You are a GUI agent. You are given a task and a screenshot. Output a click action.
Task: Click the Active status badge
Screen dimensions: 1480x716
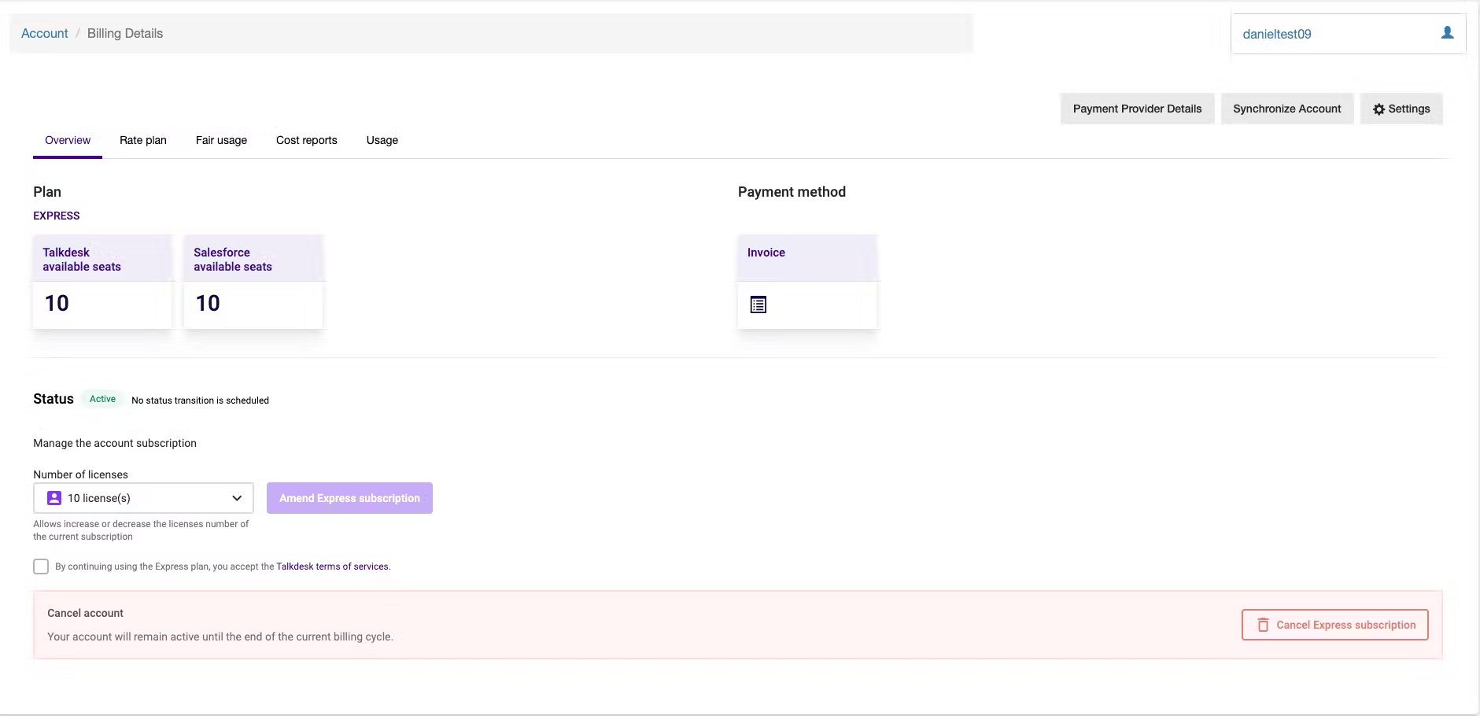coord(102,399)
